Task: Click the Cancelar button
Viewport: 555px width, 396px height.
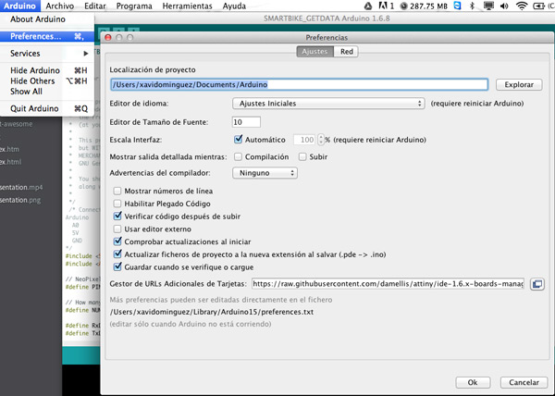Action: click(x=524, y=382)
